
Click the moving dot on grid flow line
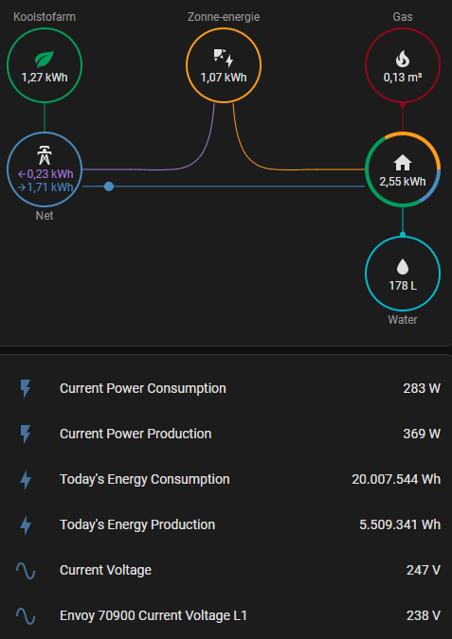[109, 186]
